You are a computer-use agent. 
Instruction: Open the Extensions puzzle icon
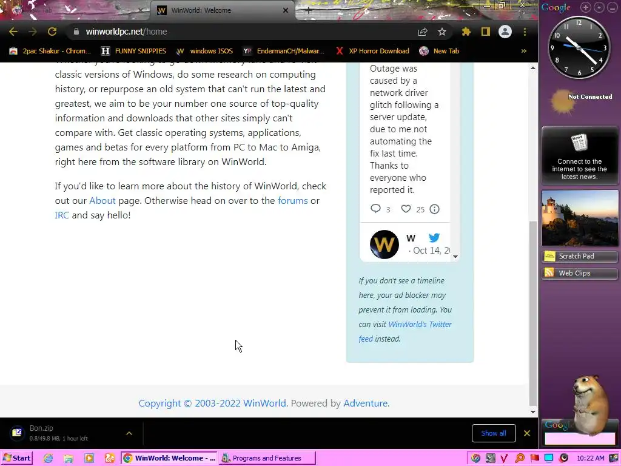click(x=466, y=32)
